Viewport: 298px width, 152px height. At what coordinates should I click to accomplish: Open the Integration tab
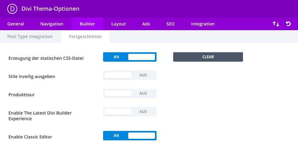tap(203, 24)
